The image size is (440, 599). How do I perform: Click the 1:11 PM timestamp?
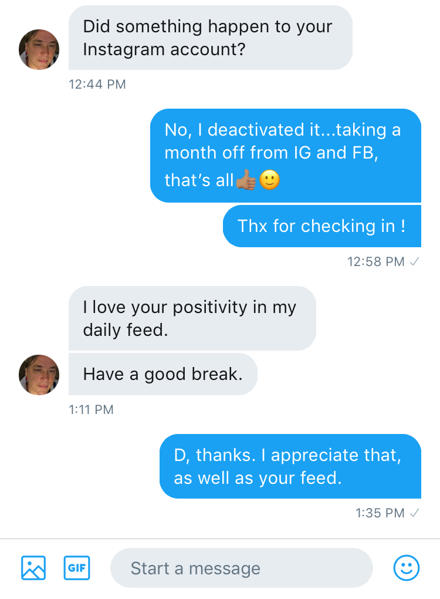[91, 410]
